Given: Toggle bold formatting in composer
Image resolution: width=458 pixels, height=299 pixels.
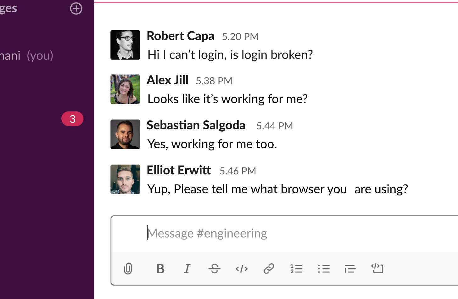Looking at the screenshot, I should (160, 269).
